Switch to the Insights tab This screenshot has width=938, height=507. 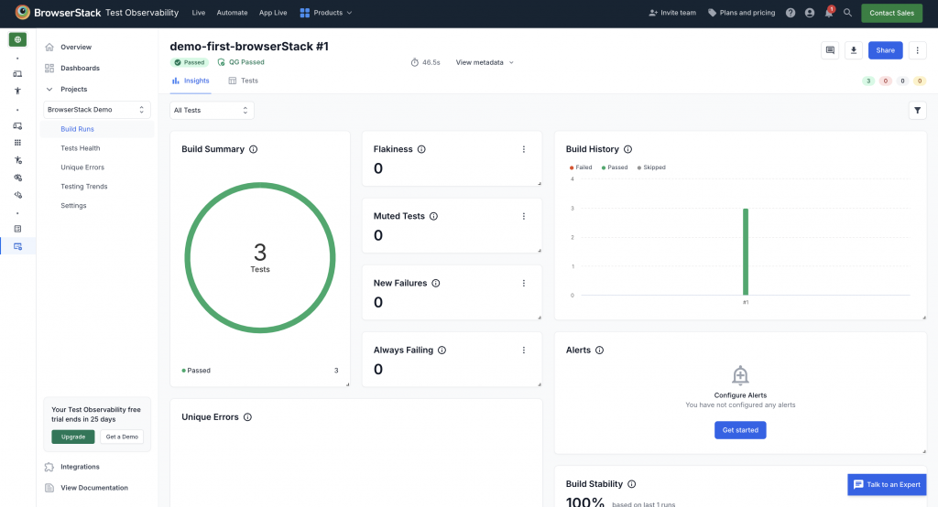point(191,81)
